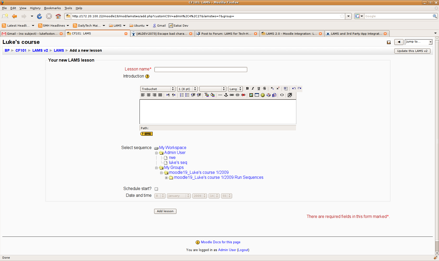
Task: Toggle HTML source view icon
Action: (x=282, y=95)
